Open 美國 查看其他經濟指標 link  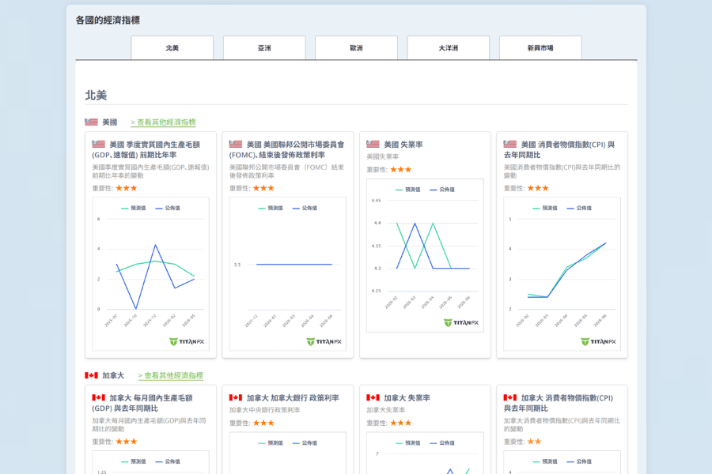(163, 122)
